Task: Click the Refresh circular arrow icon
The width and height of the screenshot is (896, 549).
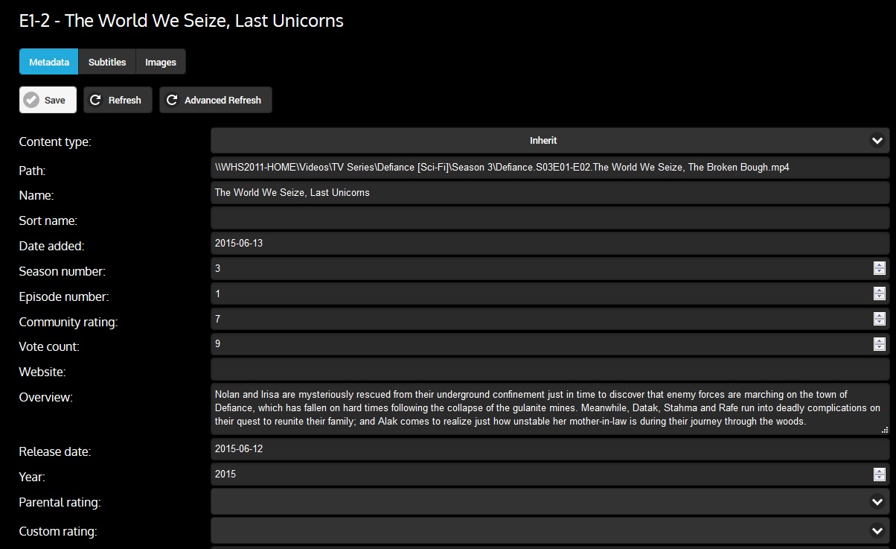Action: (96, 100)
